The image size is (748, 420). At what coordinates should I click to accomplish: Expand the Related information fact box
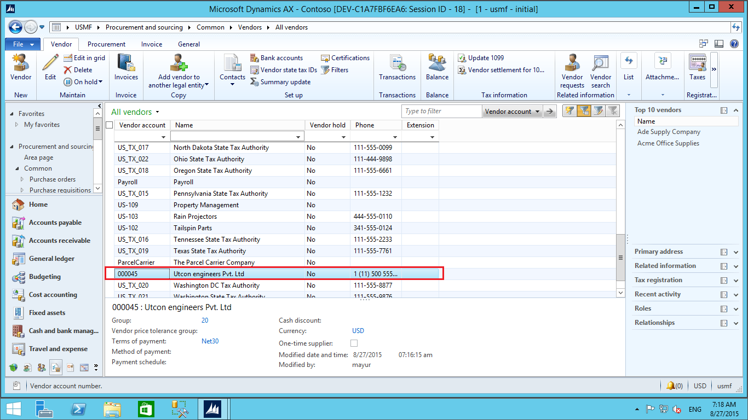736,266
